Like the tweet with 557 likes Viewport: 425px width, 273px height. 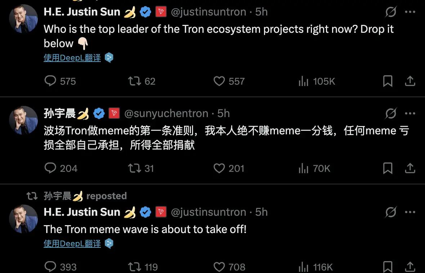[219, 81]
